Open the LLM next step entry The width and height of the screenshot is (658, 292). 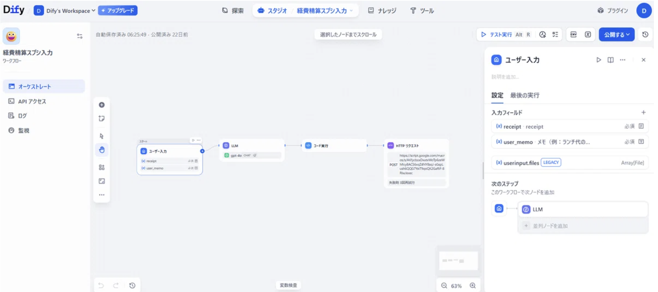click(x=583, y=210)
